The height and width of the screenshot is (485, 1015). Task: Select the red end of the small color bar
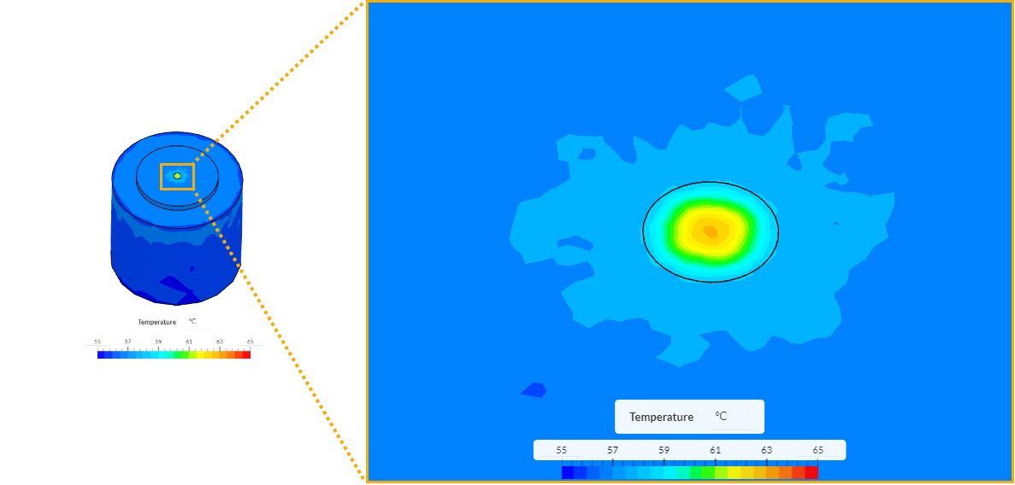coord(246,354)
